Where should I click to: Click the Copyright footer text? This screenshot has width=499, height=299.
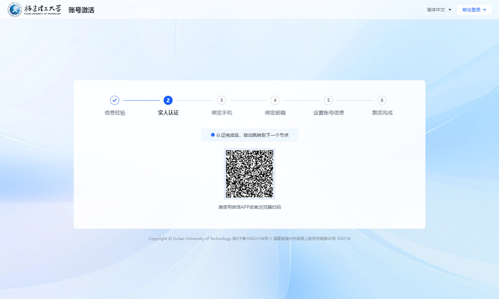(x=250, y=238)
